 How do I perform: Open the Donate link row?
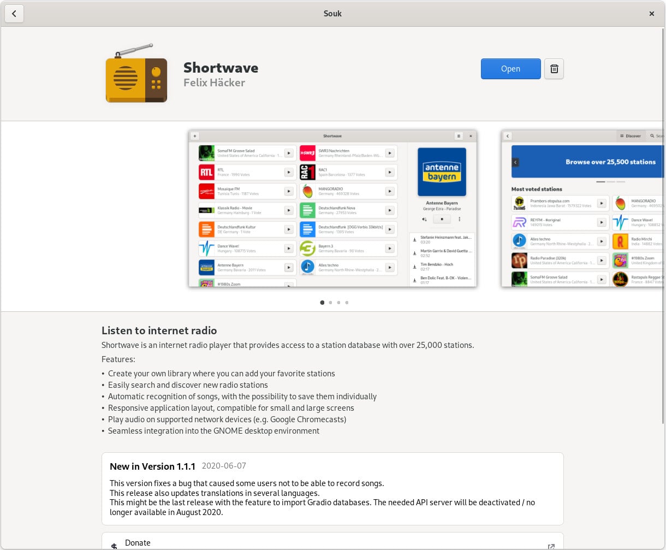point(332,542)
